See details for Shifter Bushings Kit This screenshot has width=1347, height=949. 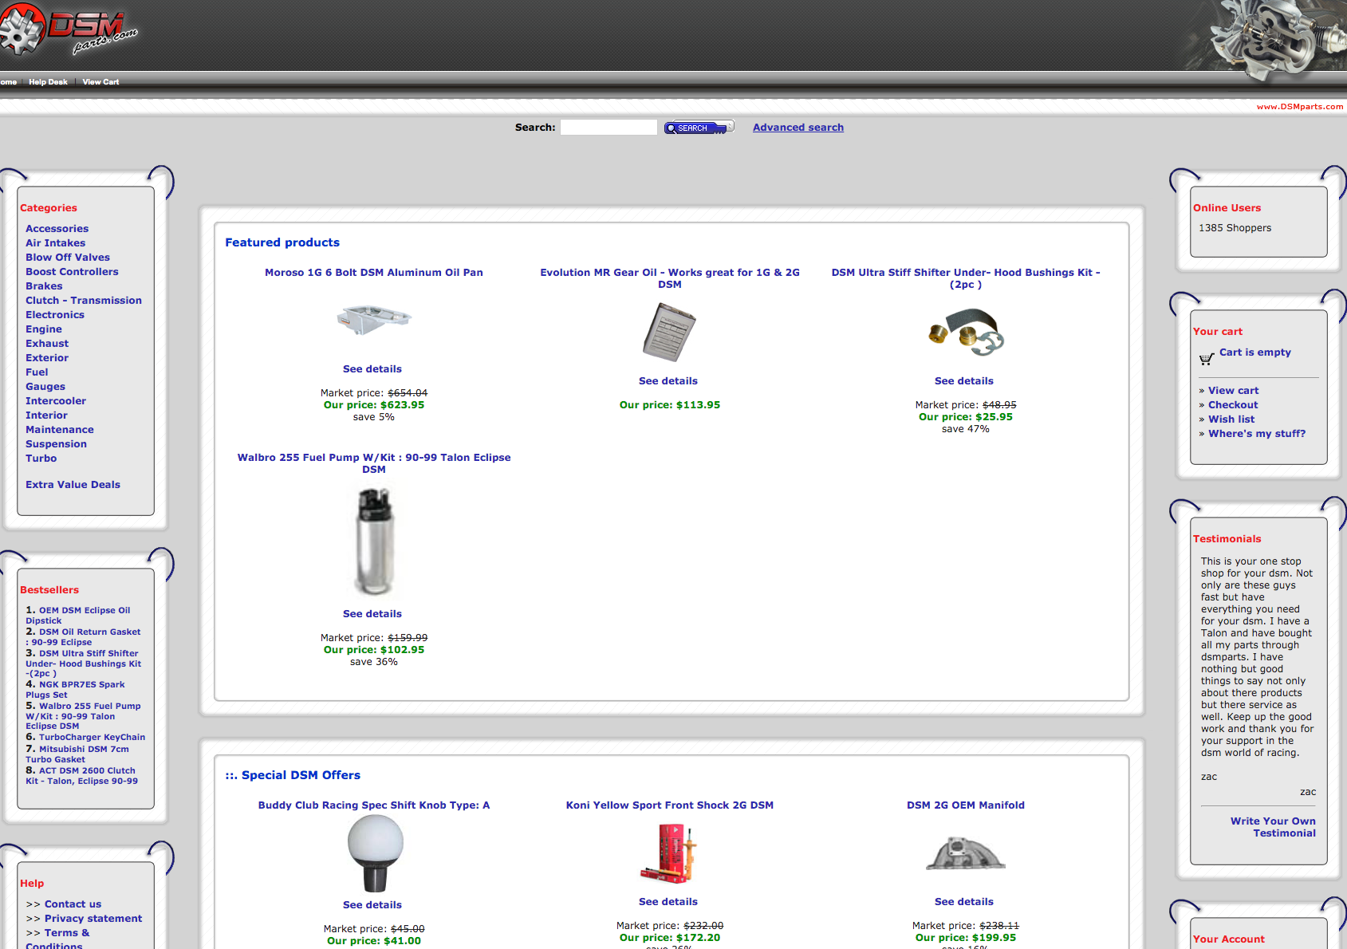point(964,381)
